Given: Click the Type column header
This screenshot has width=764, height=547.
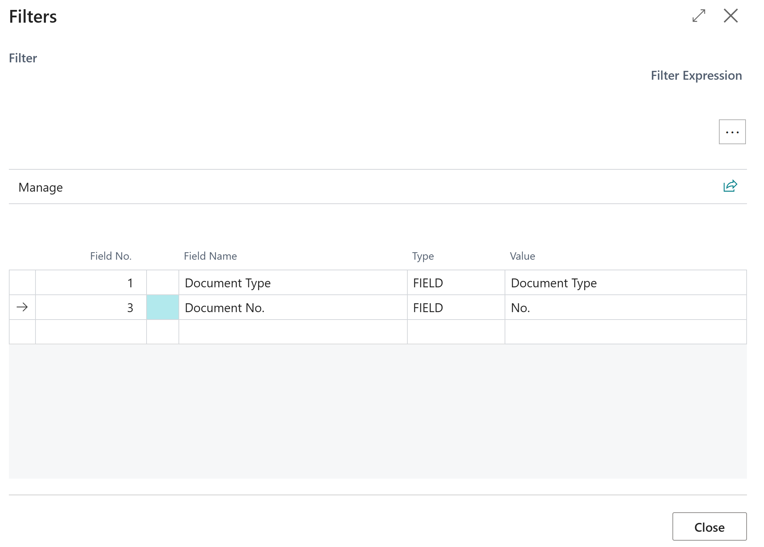Looking at the screenshot, I should pos(423,256).
